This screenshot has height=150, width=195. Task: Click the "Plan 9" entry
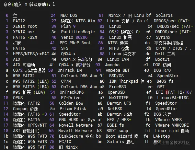68,26
